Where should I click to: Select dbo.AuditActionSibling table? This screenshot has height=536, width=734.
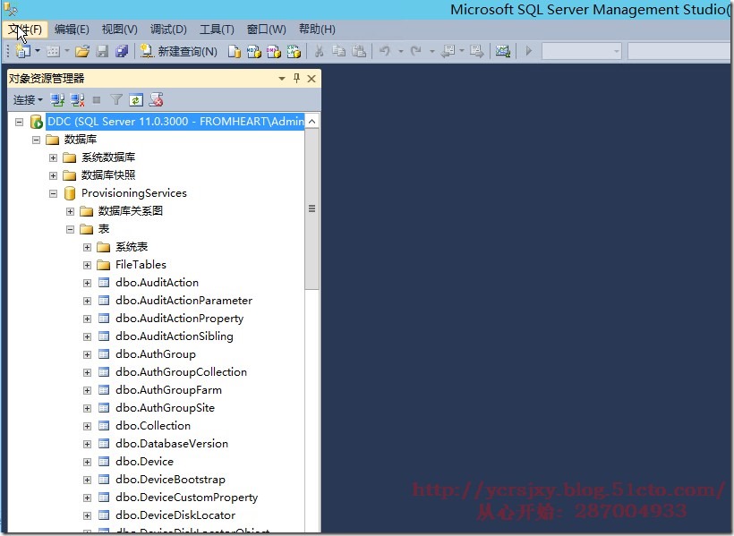[x=175, y=336]
